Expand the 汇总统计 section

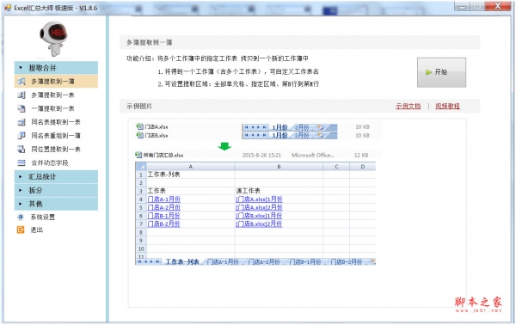coord(56,176)
